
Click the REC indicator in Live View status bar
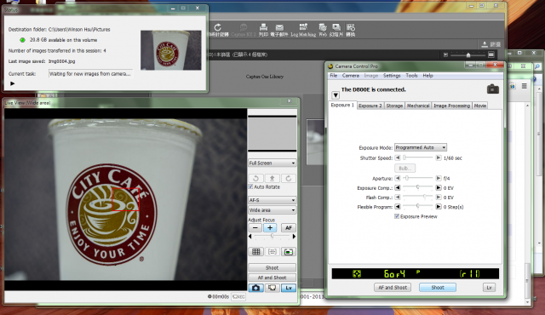[238, 296]
